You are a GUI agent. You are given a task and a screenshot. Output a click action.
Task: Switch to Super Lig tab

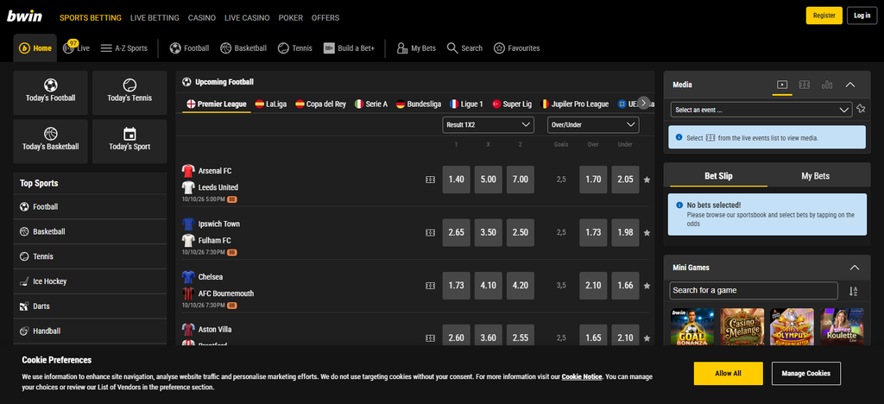click(x=512, y=104)
